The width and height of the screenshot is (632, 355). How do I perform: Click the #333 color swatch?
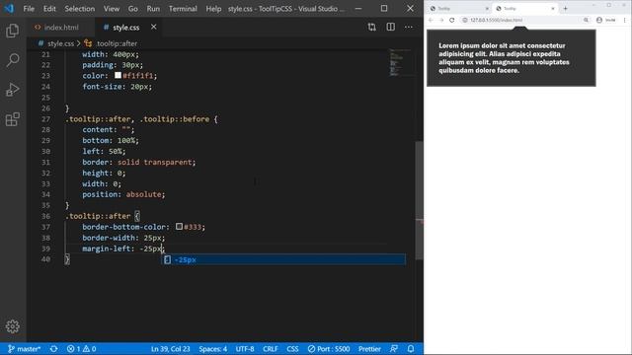click(179, 227)
